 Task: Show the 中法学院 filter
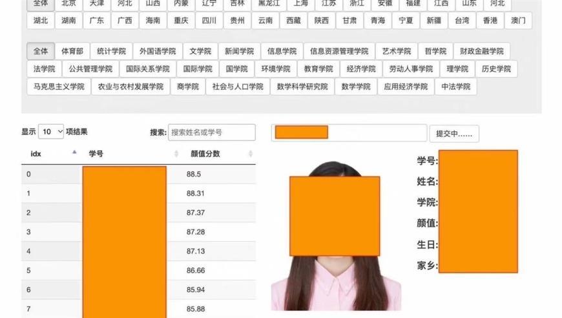tap(455, 87)
